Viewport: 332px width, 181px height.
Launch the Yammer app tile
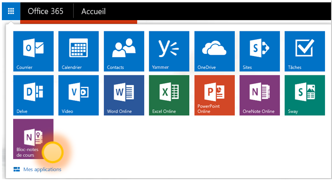[169, 51]
